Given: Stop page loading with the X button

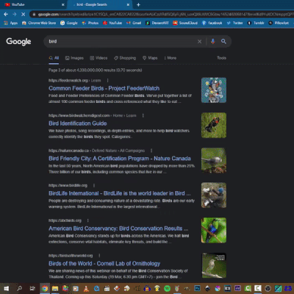Looking at the screenshot, I should click(x=23, y=14).
